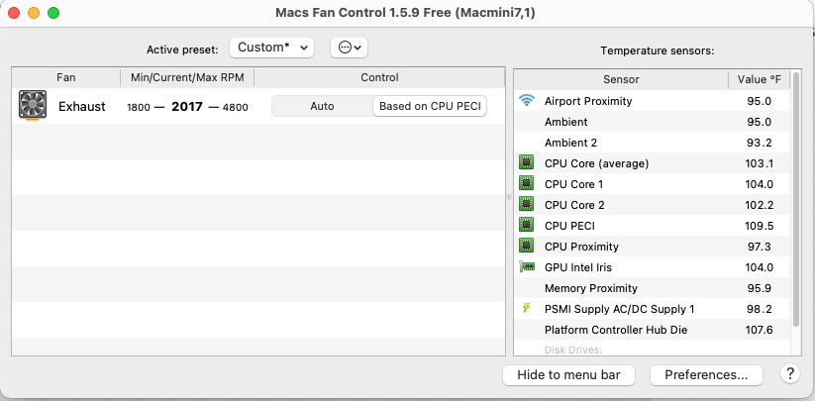Open the help question mark button
Screen dimensions: 815x401
[x=789, y=374]
